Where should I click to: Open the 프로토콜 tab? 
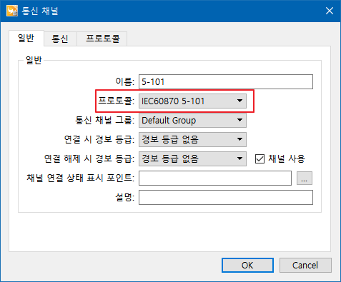[x=102, y=39]
